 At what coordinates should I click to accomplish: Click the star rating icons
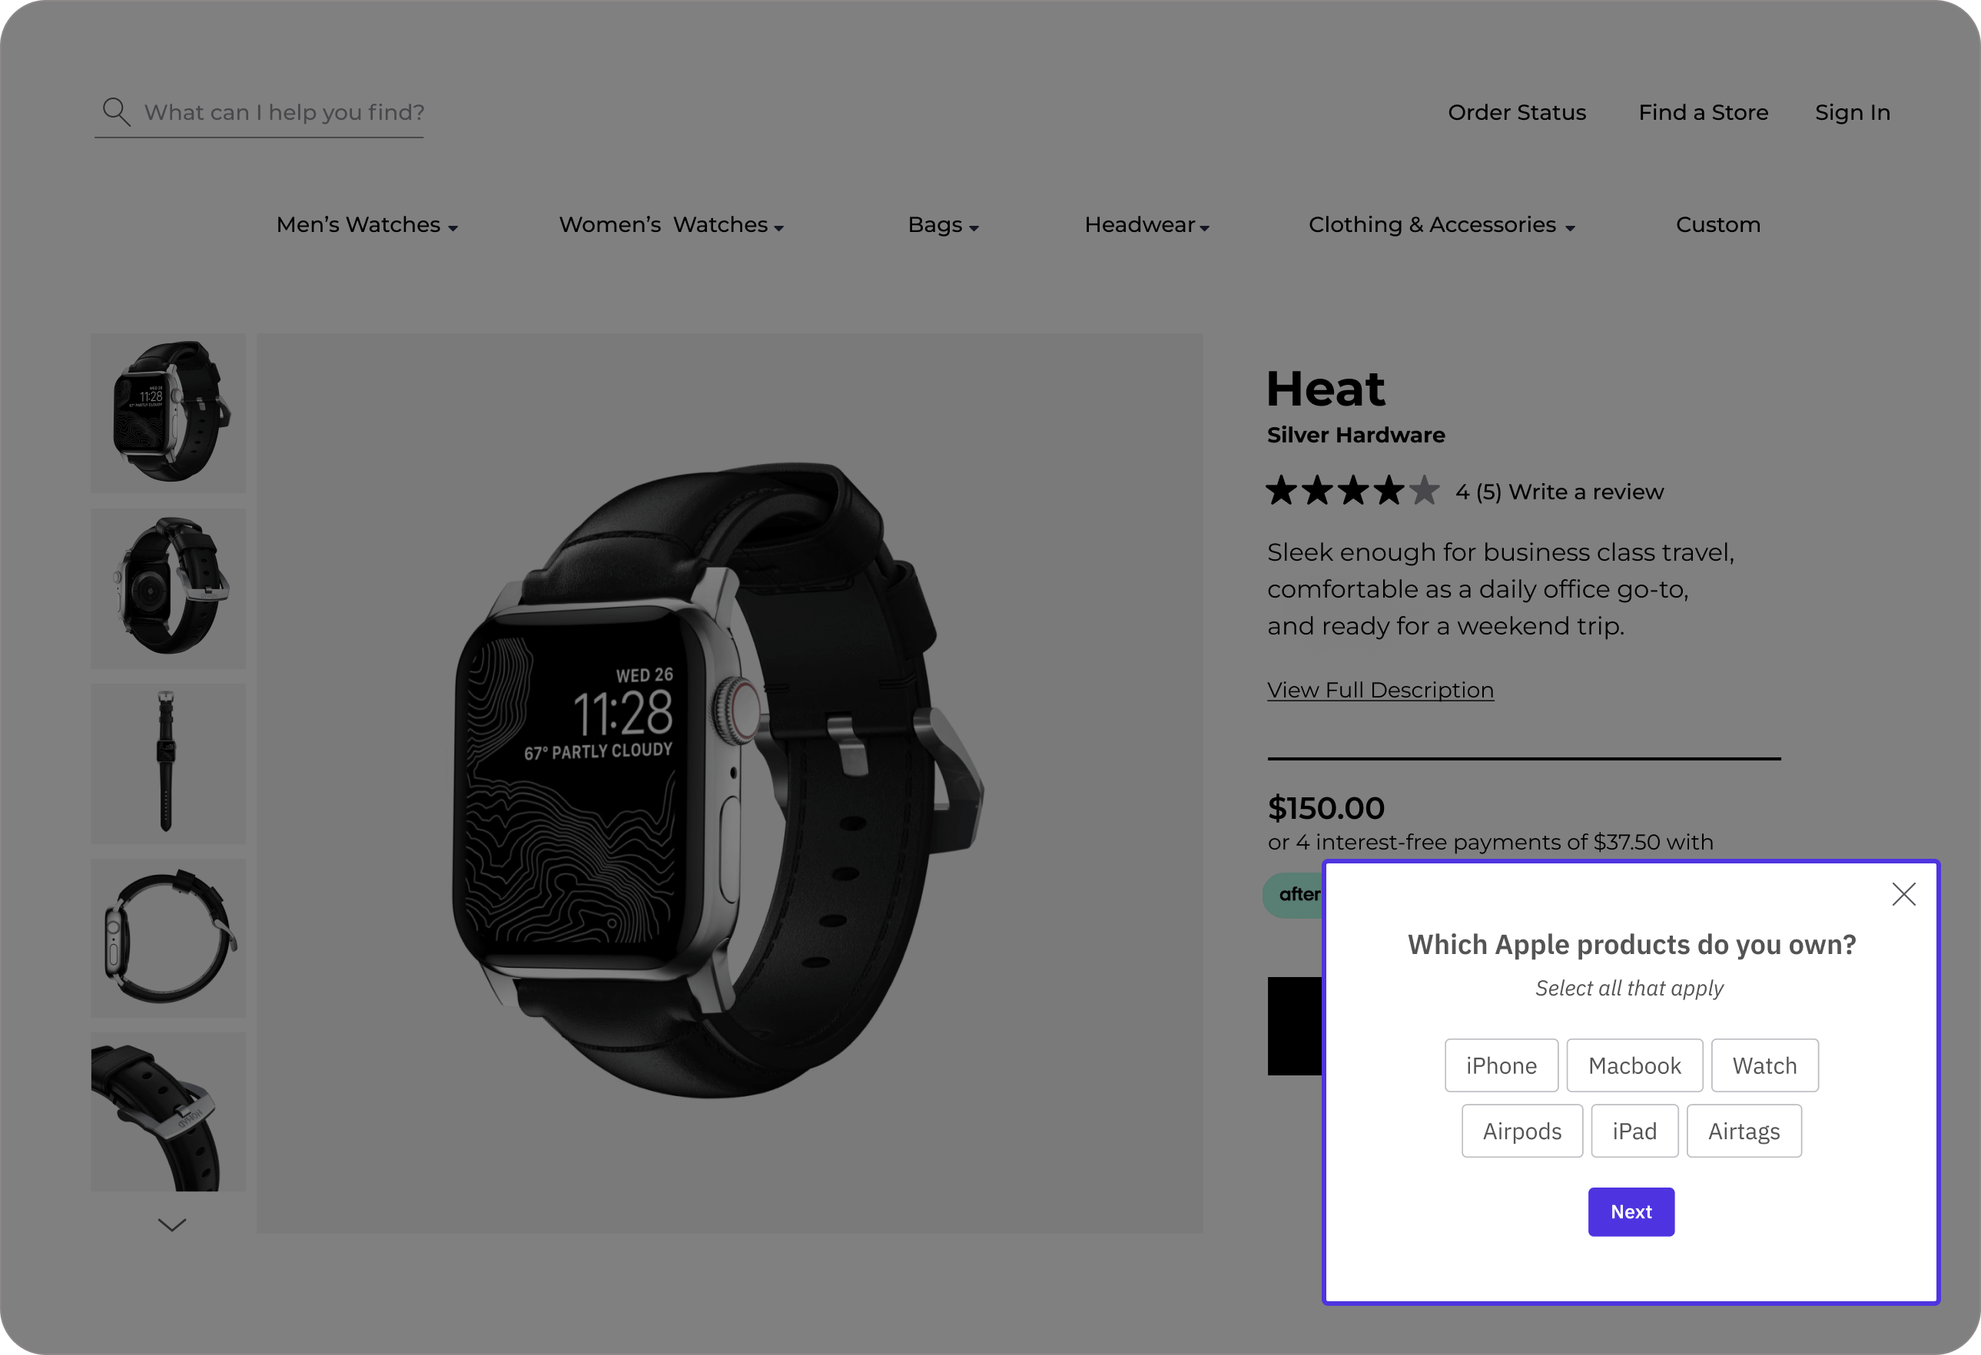click(1352, 491)
